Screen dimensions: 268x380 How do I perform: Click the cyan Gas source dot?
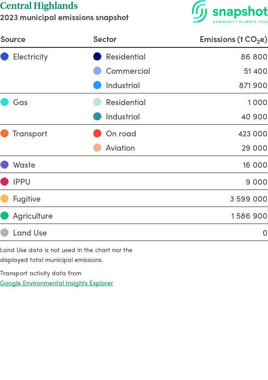tap(4, 102)
